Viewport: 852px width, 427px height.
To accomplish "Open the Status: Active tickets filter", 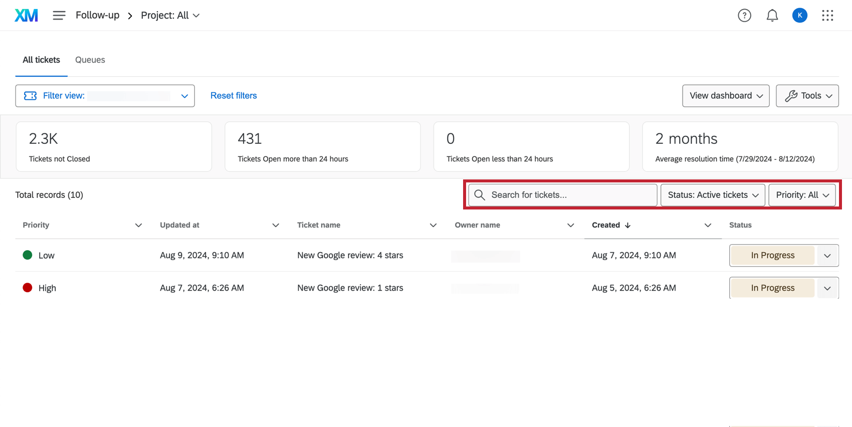I will coord(713,195).
